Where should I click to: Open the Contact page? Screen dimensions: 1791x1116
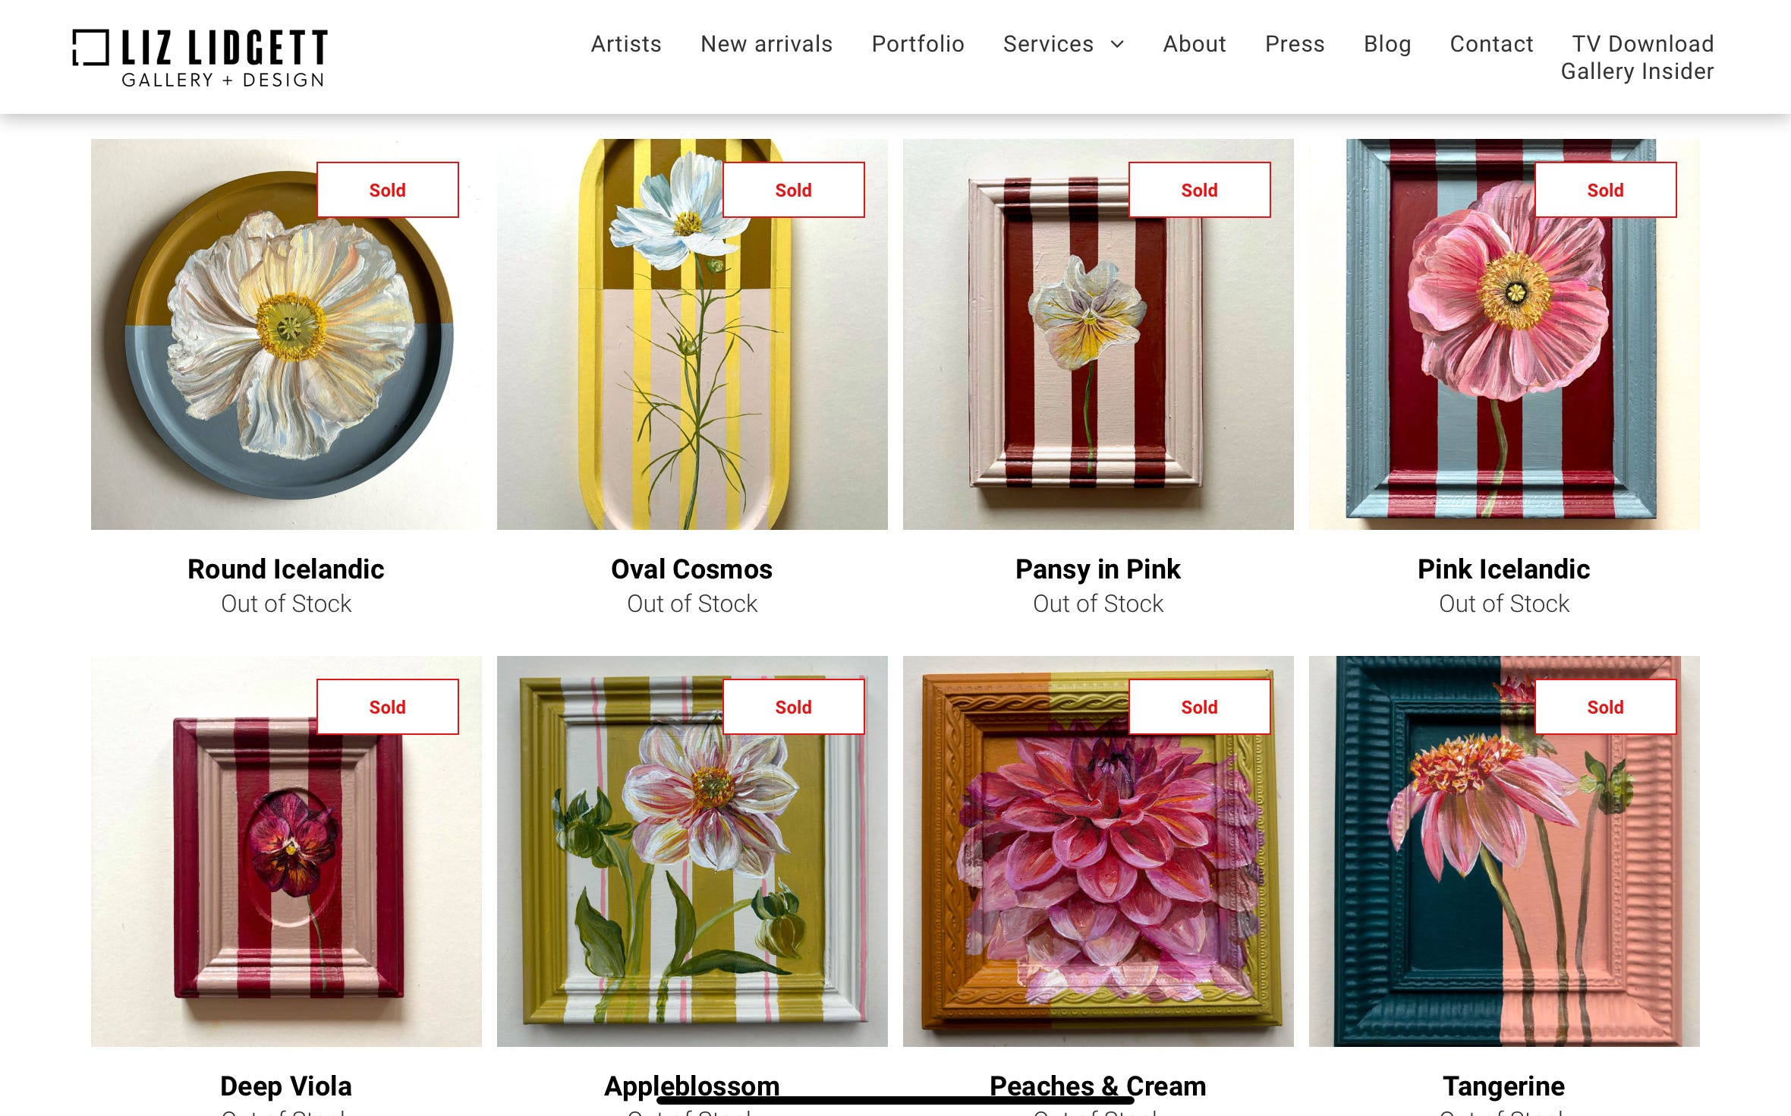1491,44
